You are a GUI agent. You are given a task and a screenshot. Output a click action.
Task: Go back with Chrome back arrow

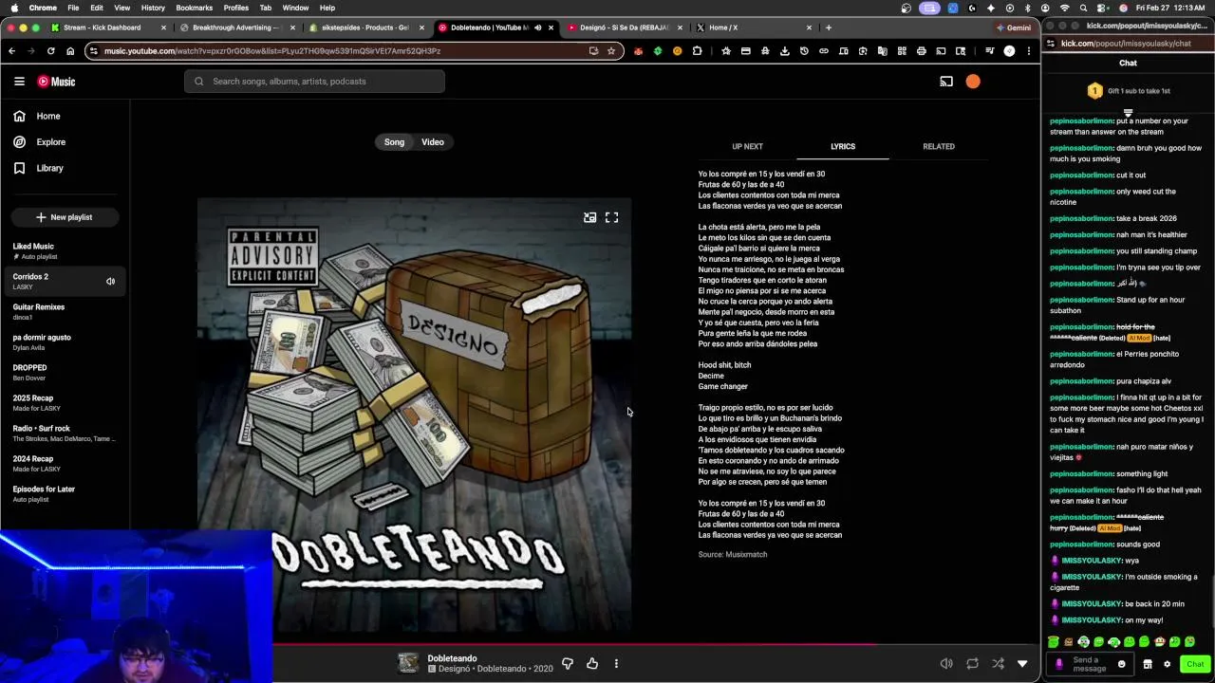11,51
